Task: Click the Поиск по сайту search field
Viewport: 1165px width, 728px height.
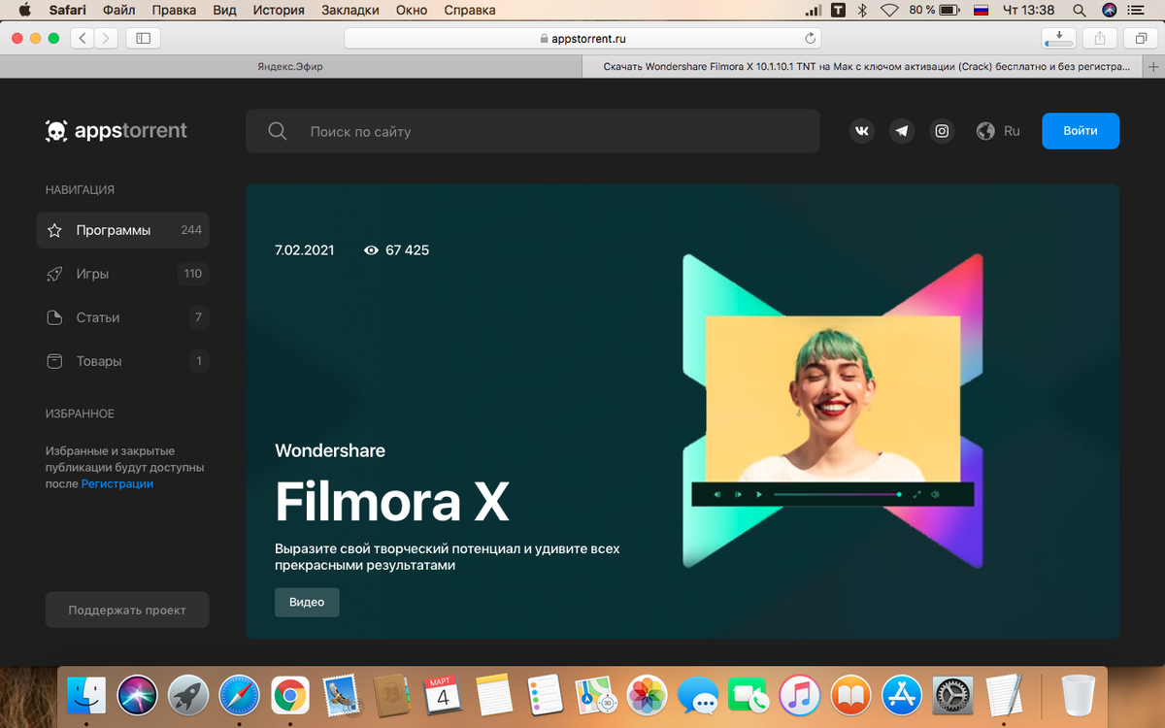Action: 533,131
